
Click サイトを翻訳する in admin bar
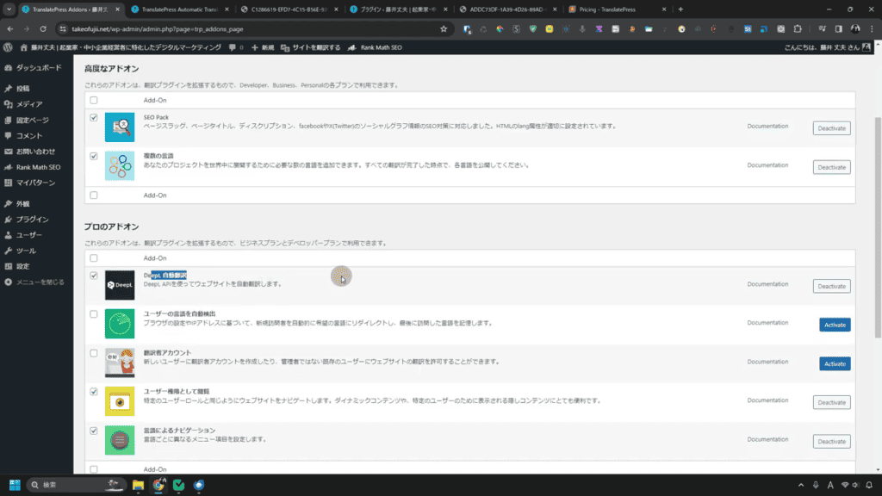(310, 48)
